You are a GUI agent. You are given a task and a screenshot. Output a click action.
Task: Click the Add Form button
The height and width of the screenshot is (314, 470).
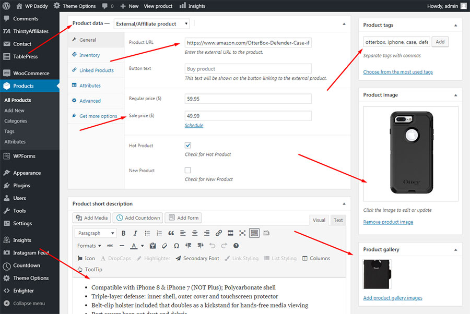[183, 218]
